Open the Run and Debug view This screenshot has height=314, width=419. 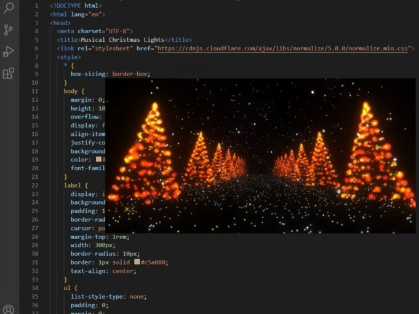(x=8, y=52)
